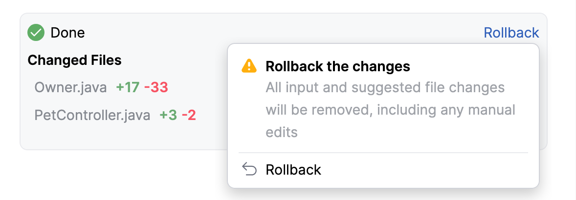This screenshot has width=576, height=200.
Task: Click the 'will be removed' description line
Action: (x=390, y=110)
